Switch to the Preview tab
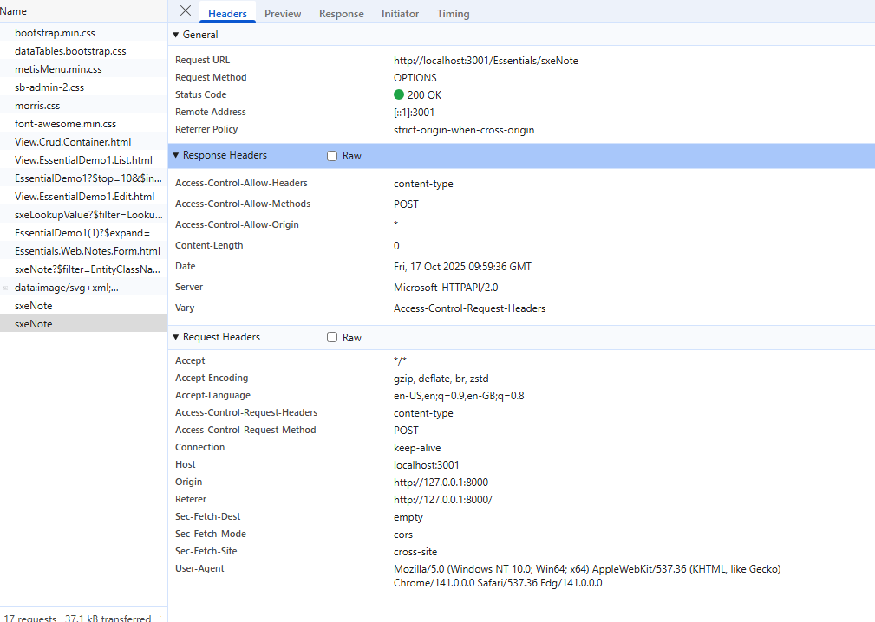The image size is (875, 622). (x=283, y=14)
